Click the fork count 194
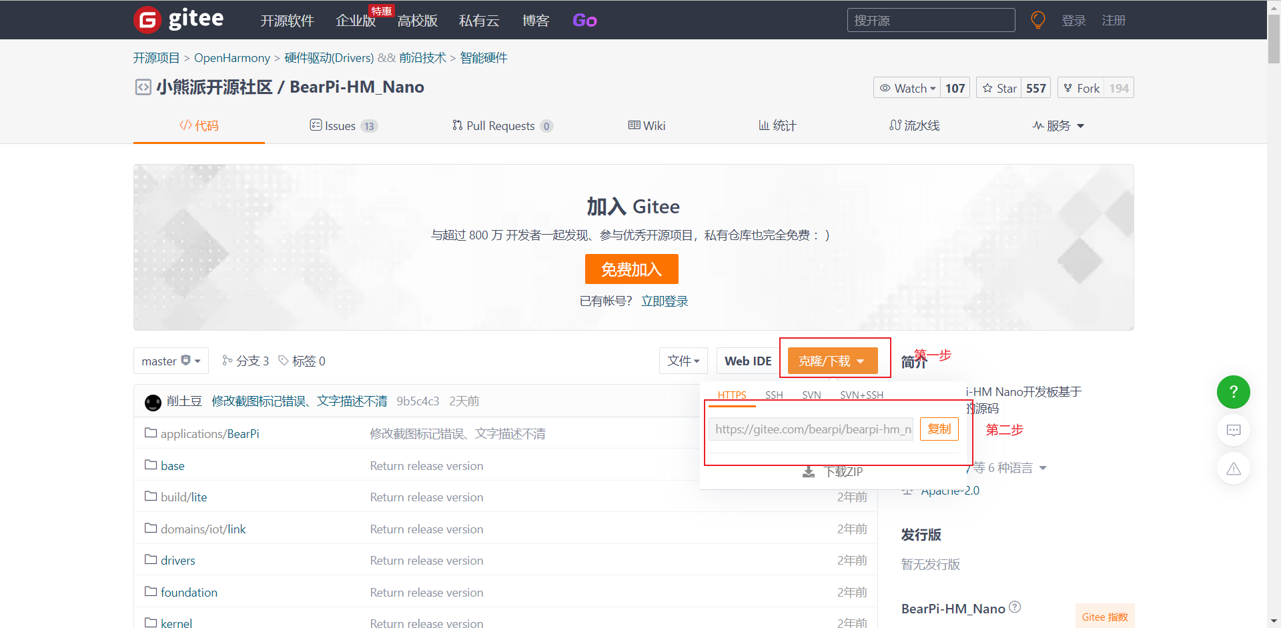 [1119, 88]
